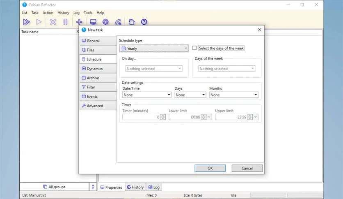Click the Lower limit 00:00 field
Image resolution: width=343 pixels, height=199 pixels.
click(185, 117)
